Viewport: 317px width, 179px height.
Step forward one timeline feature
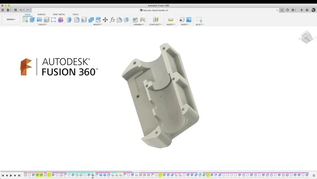(15, 175)
